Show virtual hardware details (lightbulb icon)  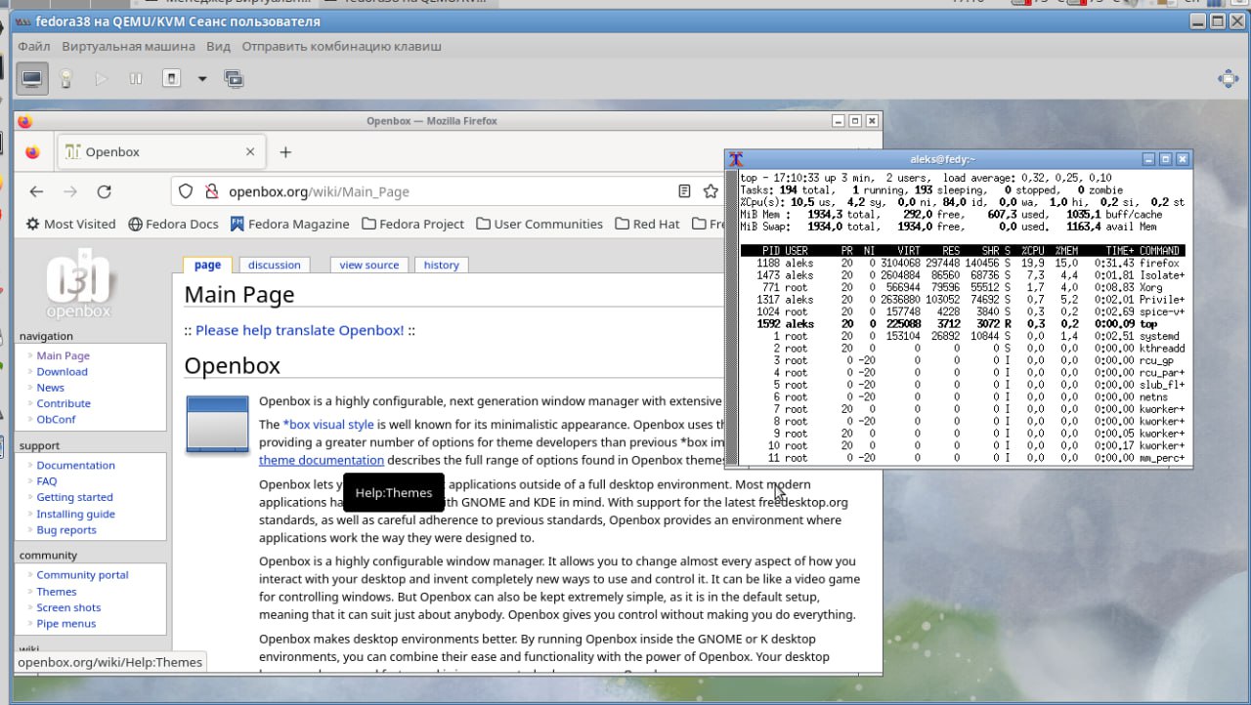66,79
